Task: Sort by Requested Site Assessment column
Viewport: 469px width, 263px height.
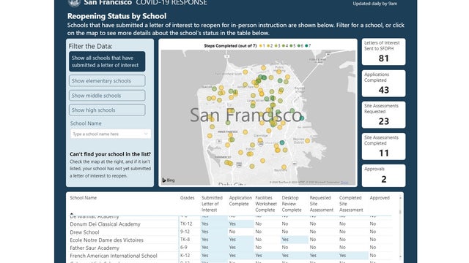Action: 321,204
